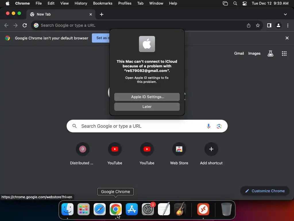Go back using the back arrow

click(x=6, y=25)
